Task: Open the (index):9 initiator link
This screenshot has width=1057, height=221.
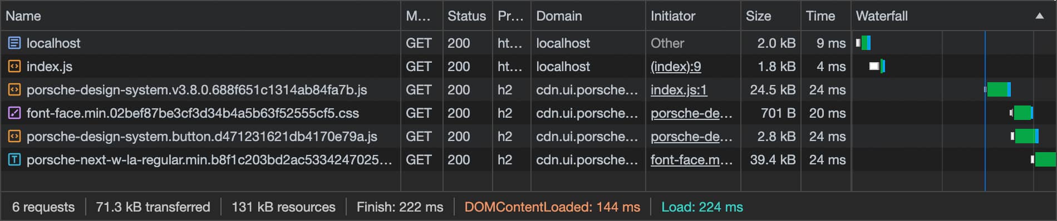Action: coord(676,67)
